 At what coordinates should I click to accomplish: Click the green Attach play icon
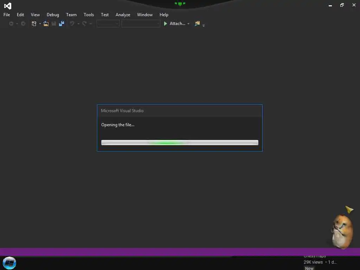coord(165,24)
